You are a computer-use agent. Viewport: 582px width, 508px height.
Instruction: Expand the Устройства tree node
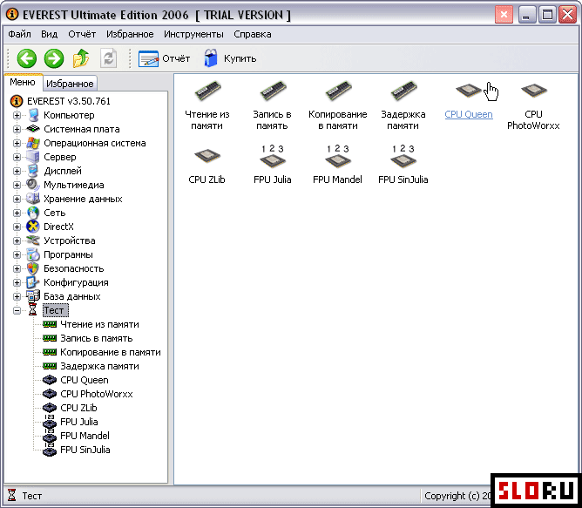(x=17, y=240)
